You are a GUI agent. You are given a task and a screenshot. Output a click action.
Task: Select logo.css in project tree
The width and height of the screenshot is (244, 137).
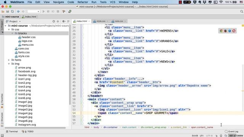[25, 41]
